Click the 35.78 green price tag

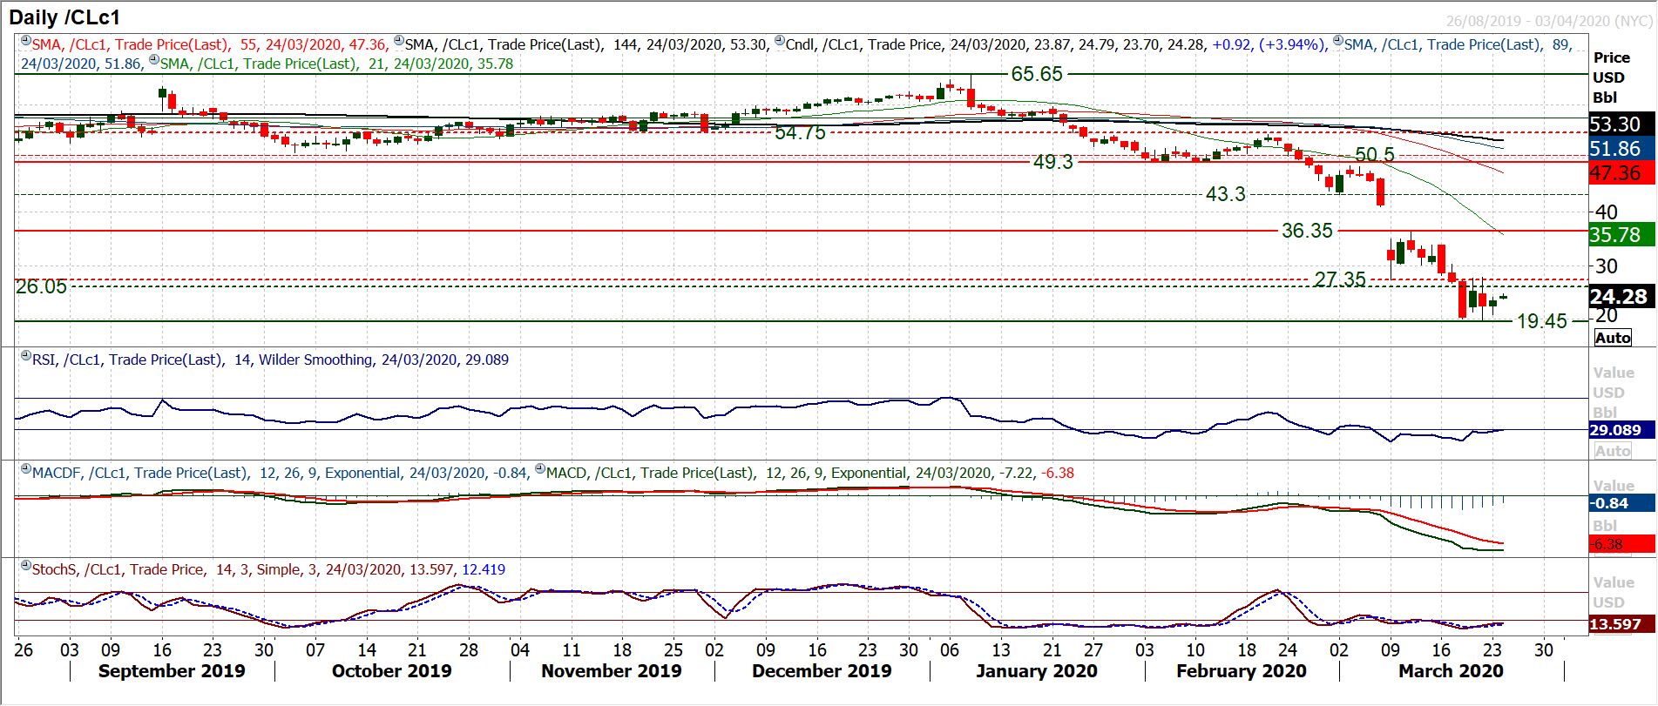(x=1621, y=235)
